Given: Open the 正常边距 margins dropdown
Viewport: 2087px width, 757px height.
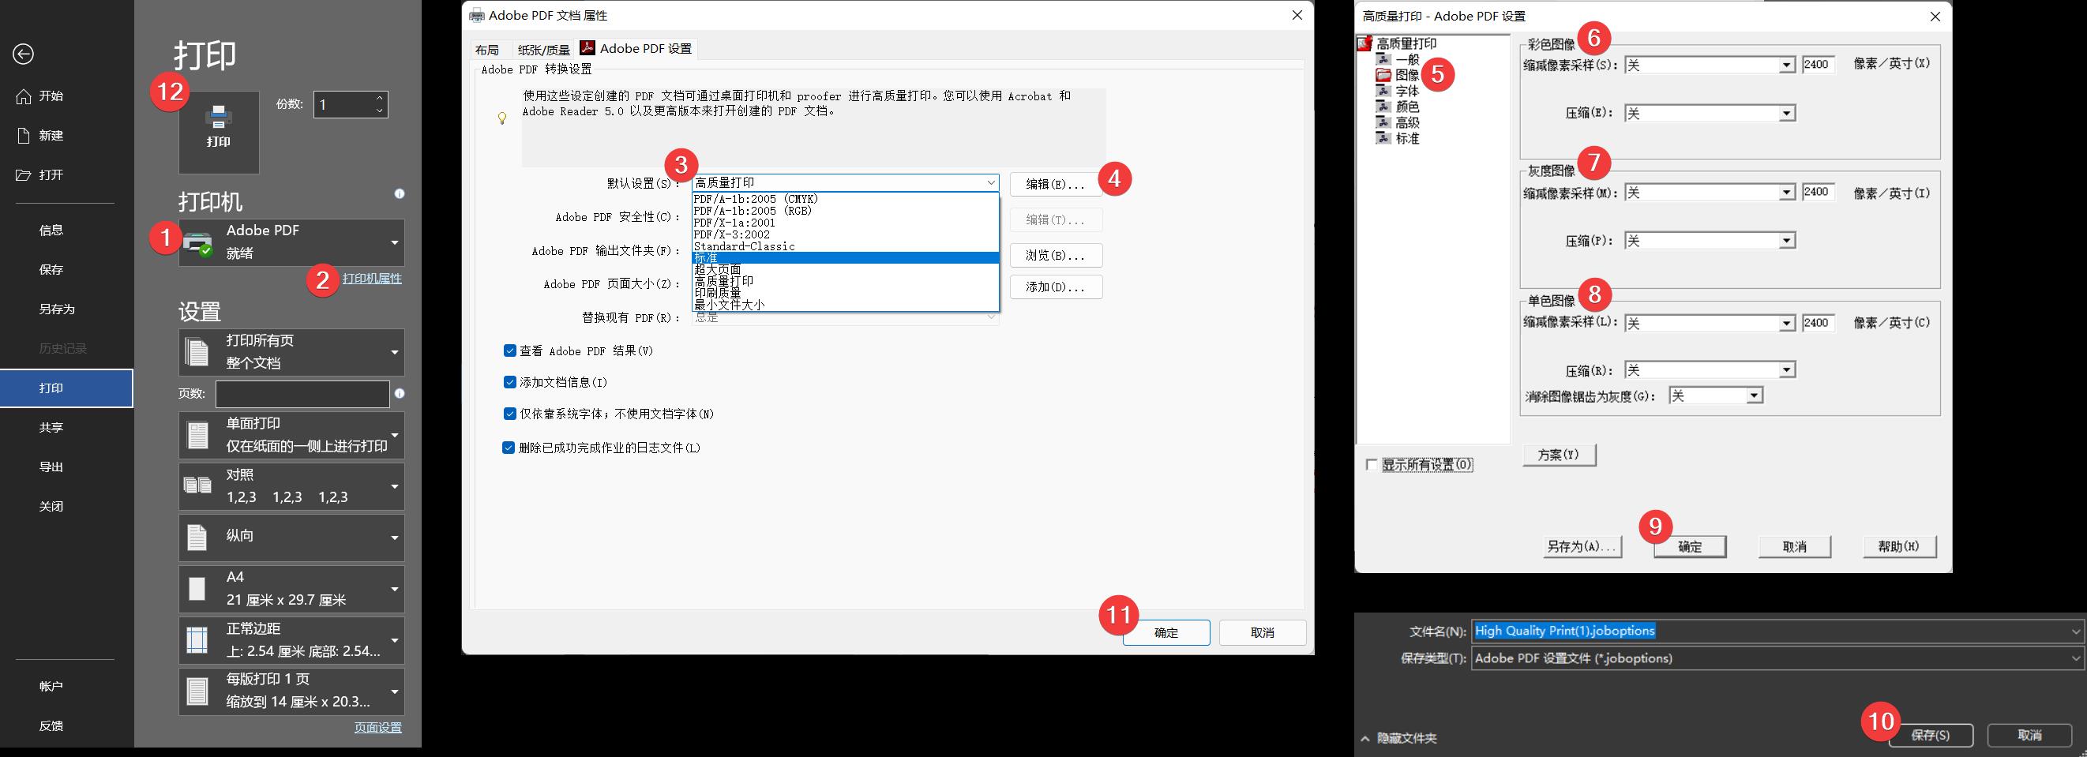Looking at the screenshot, I should [x=291, y=639].
